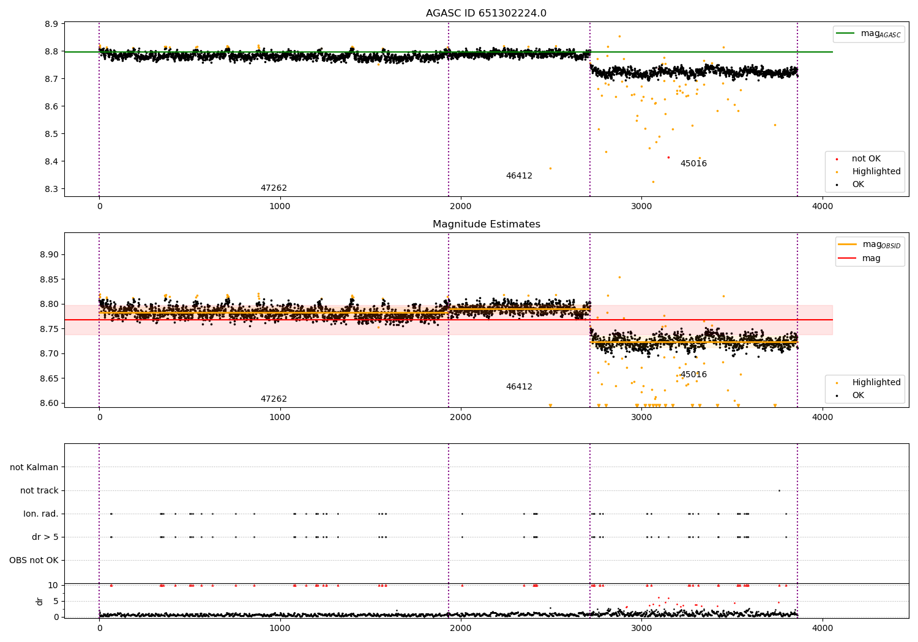Viewport: 918px width, 642px height.
Task: Click the '8.80' y-axis tick label
Action: pyautogui.click(x=49, y=304)
